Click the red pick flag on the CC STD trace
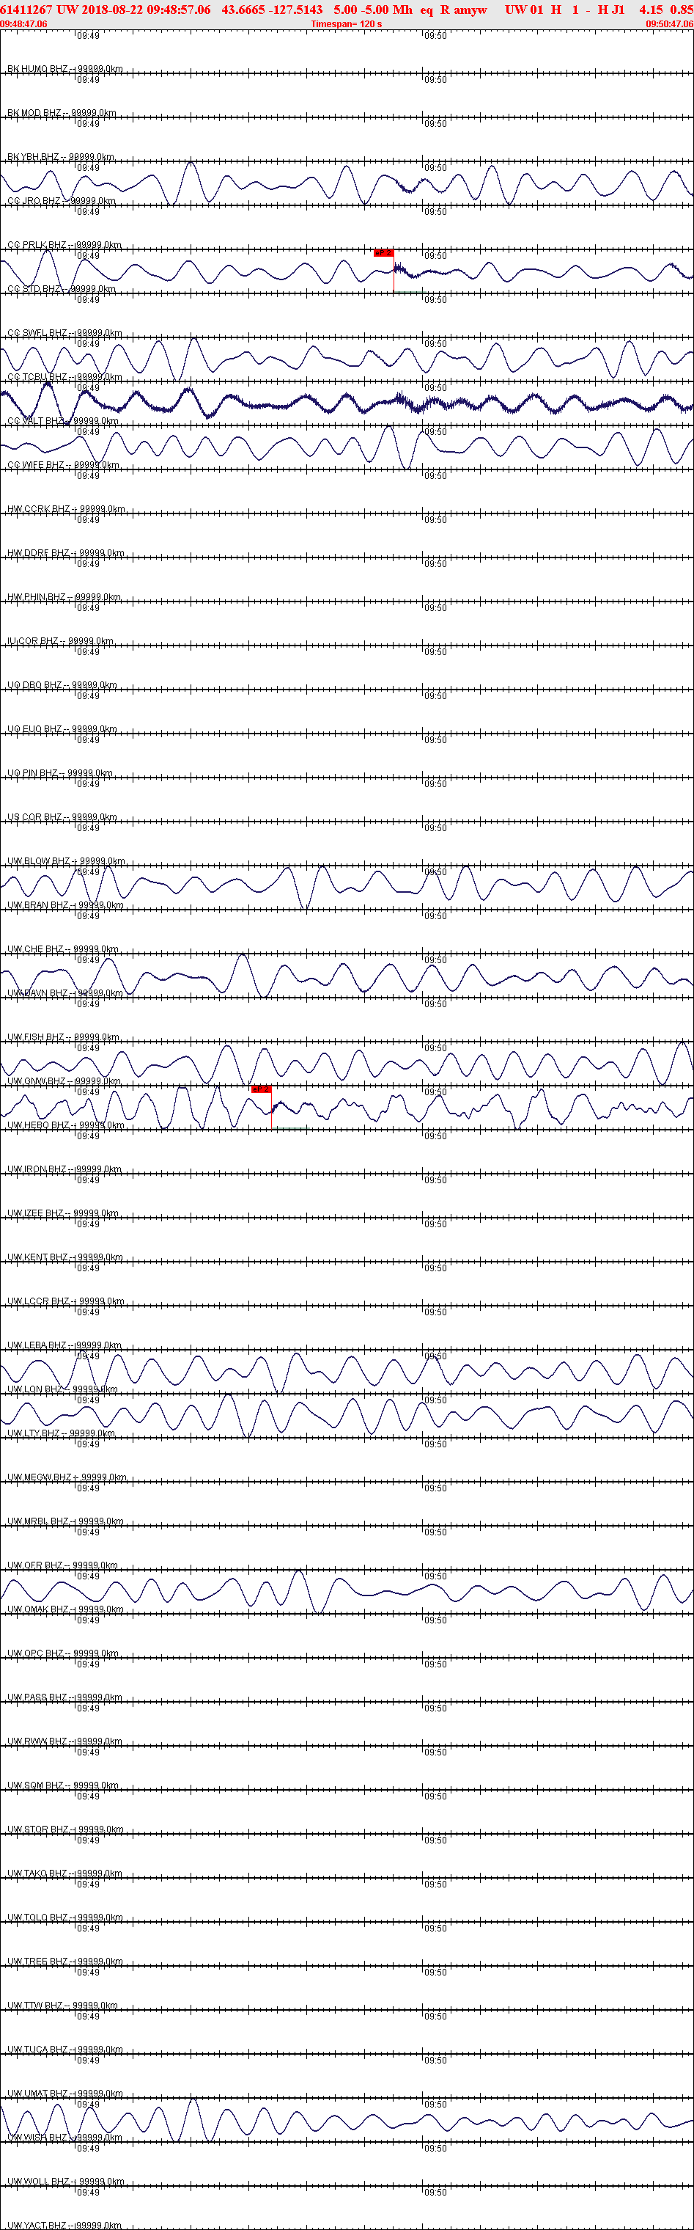The height and width of the screenshot is (2230, 694). (x=383, y=253)
